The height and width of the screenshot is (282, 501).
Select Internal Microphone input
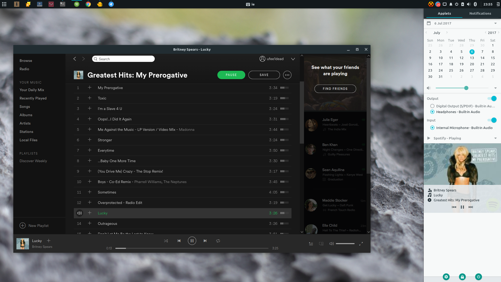tap(432, 128)
